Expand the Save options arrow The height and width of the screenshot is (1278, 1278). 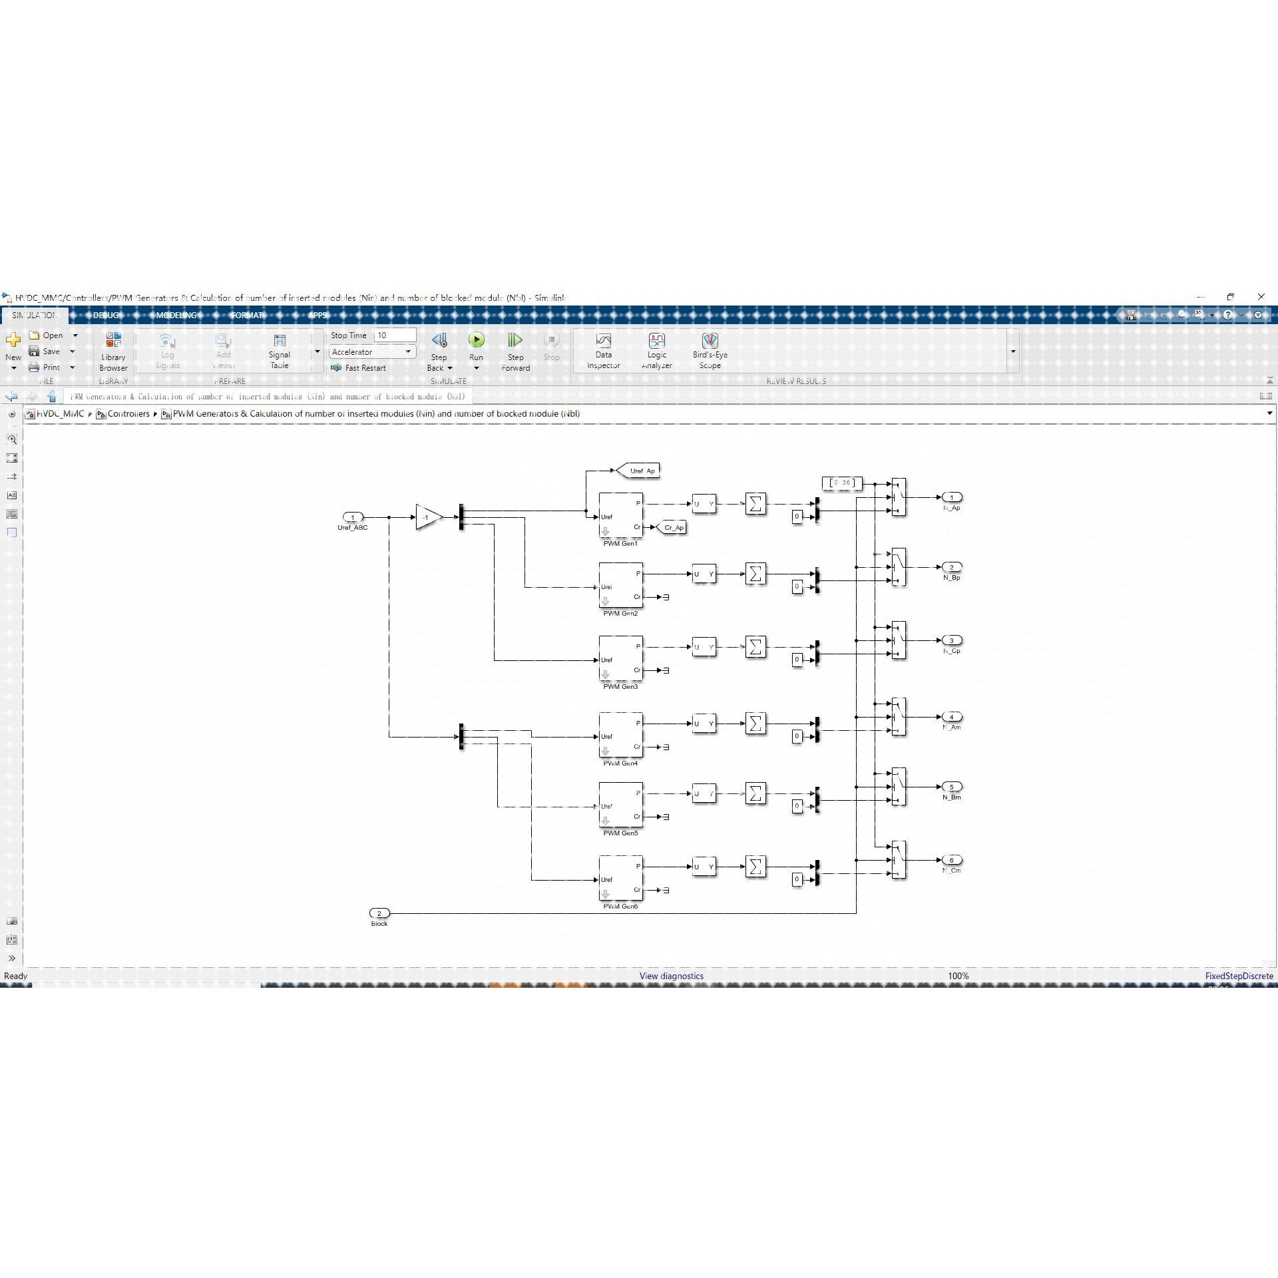coord(73,351)
